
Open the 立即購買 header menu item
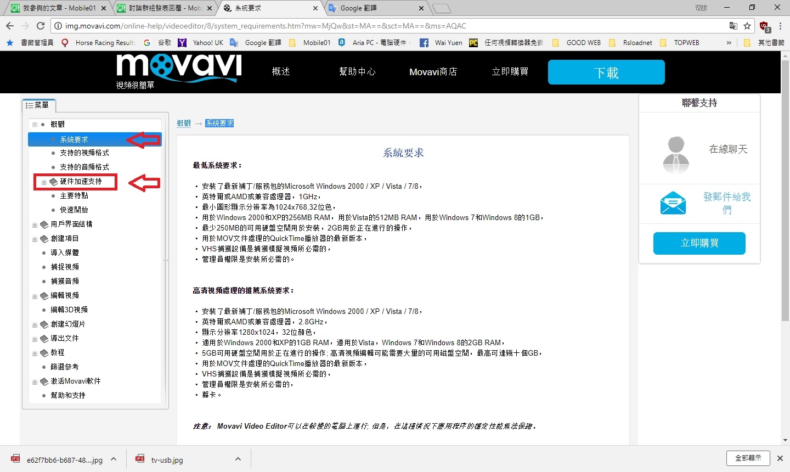coord(510,71)
